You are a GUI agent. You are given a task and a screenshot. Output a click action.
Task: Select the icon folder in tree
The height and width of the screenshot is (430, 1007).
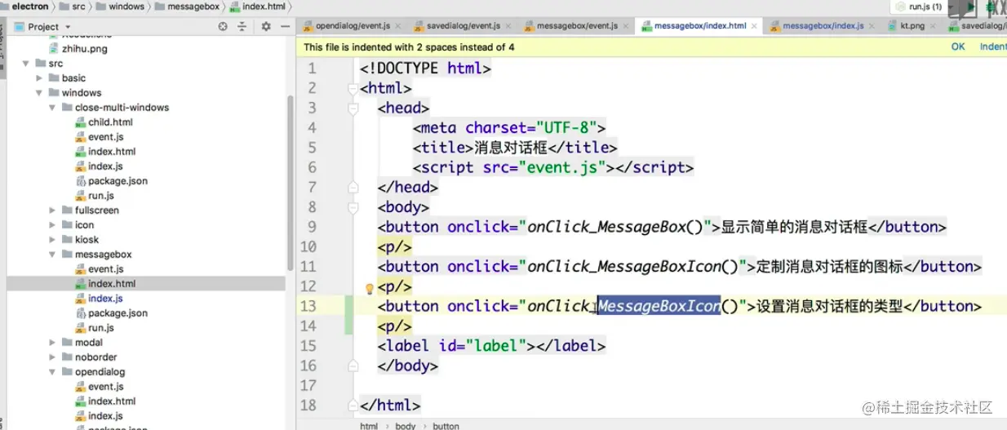[x=84, y=225]
